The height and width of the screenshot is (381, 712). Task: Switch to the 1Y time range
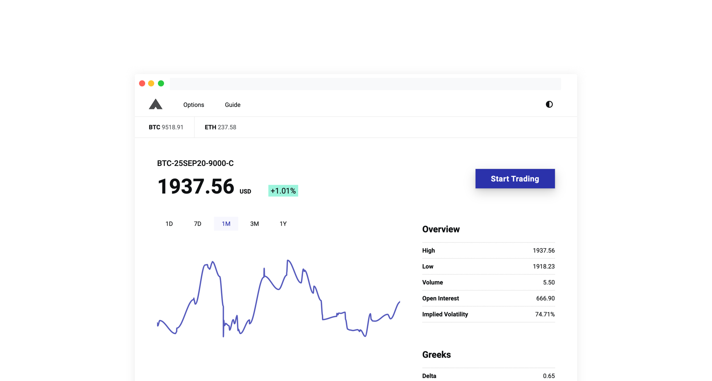[283, 224]
